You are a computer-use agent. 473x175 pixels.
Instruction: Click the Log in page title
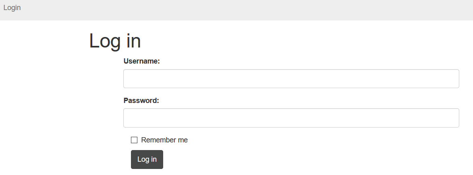point(115,41)
